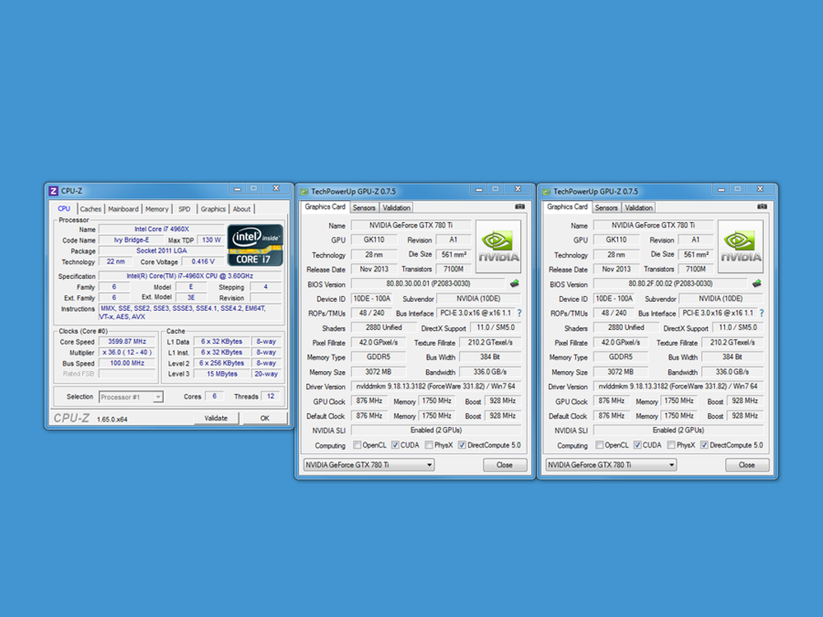
Task: Click Device ID 10DE - 100A in right GPU-Z
Action: coord(614,299)
